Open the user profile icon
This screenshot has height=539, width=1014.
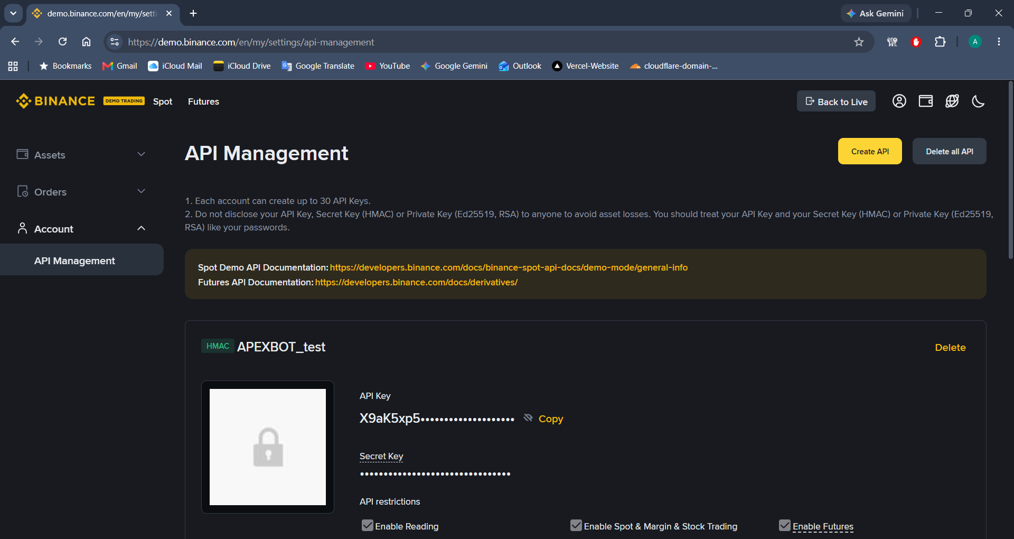(x=899, y=101)
